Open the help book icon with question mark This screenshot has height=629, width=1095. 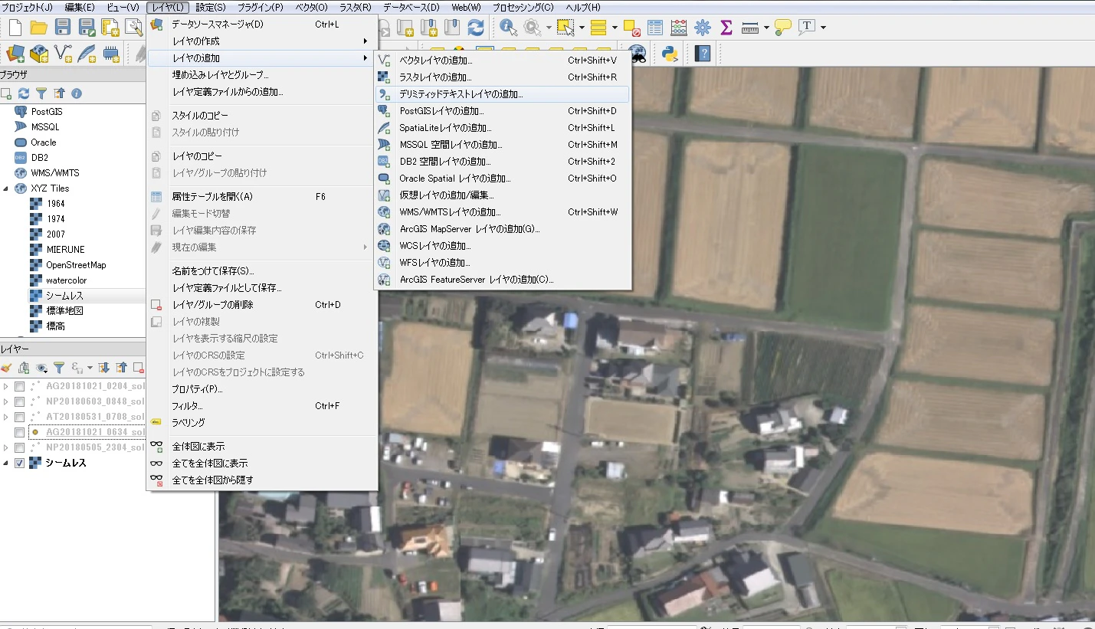click(702, 53)
